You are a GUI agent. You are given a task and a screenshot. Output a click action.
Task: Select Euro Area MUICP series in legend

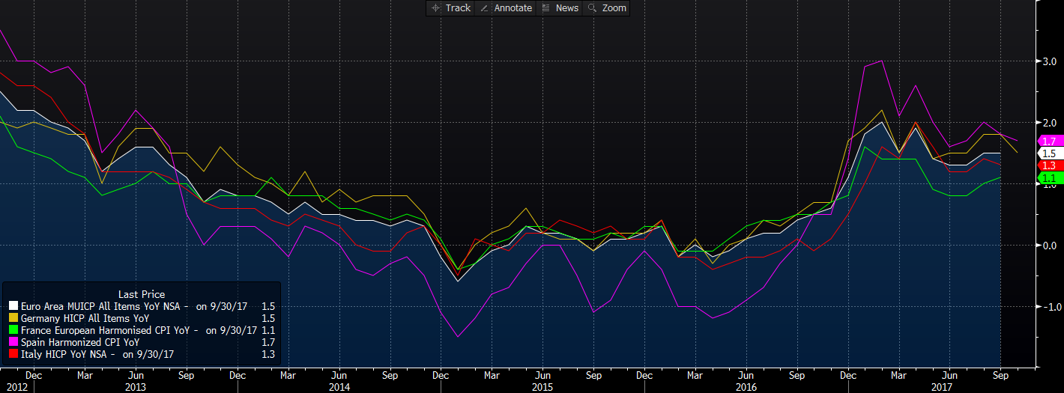click(103, 306)
